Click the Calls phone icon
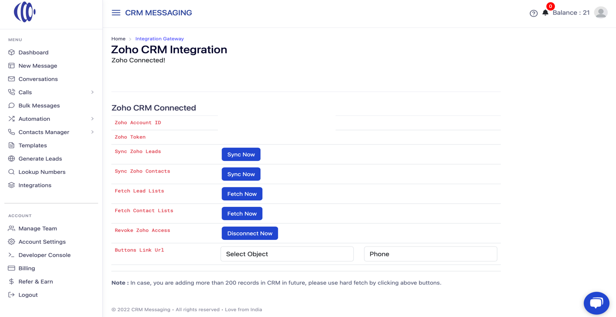Screen dimensions: 616x317 [x=12, y=92]
